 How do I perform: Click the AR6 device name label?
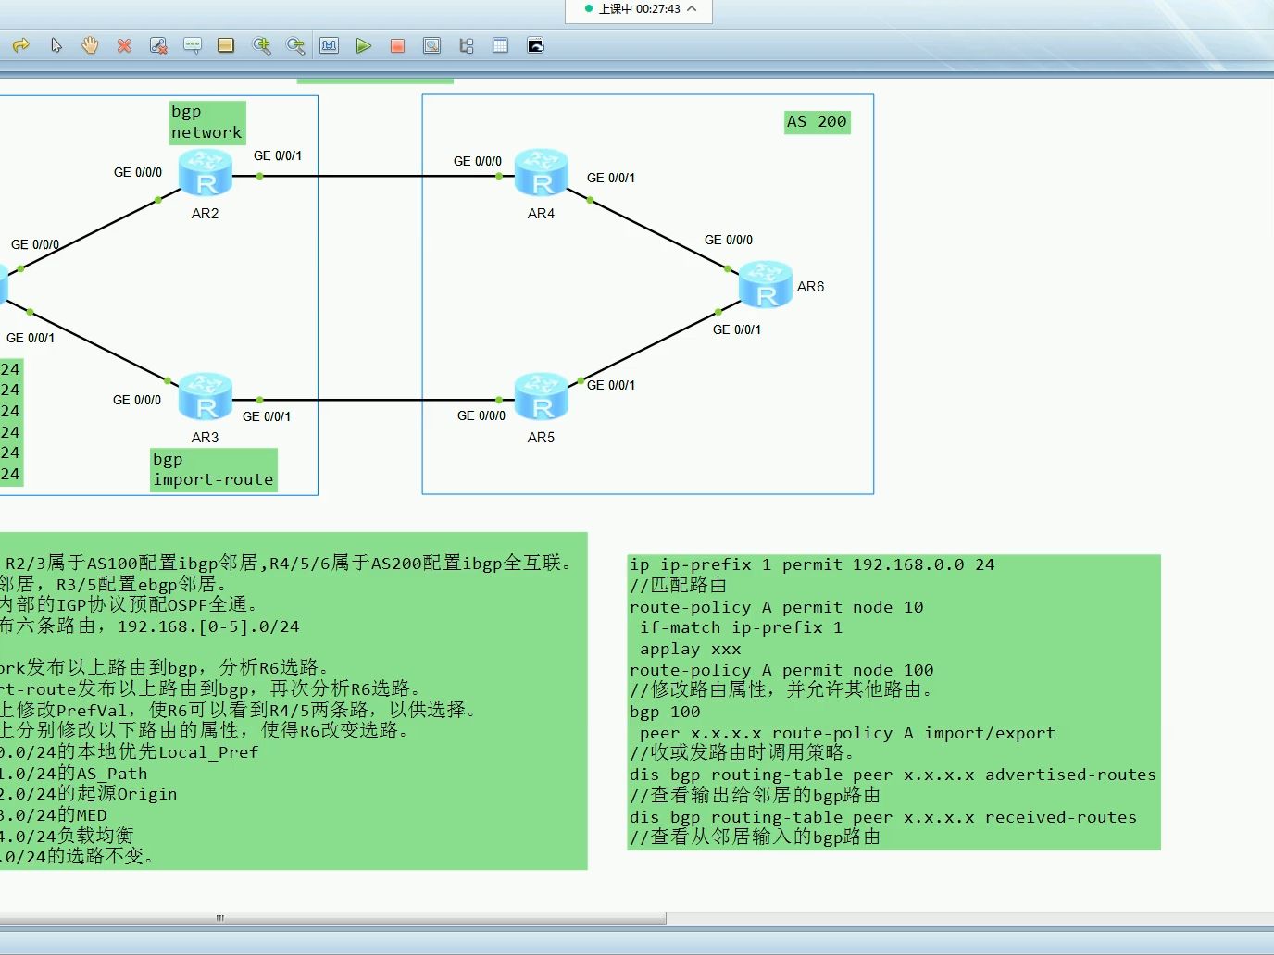(811, 287)
